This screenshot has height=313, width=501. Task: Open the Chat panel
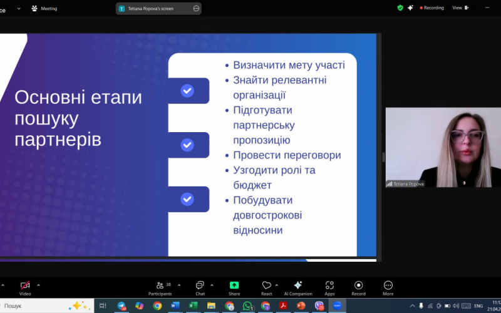click(200, 289)
